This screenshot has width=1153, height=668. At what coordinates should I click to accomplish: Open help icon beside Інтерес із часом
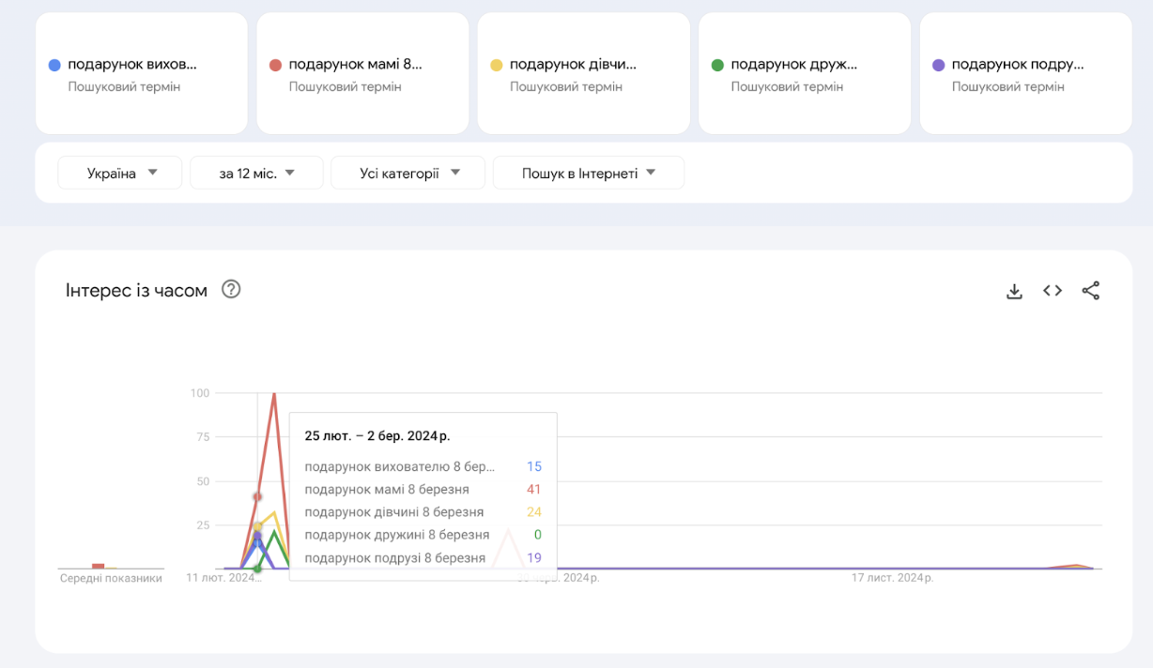pyautogui.click(x=231, y=290)
